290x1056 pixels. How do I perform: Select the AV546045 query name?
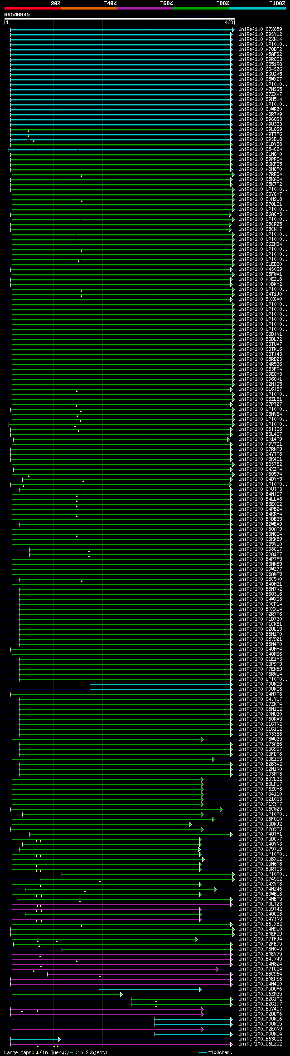pyautogui.click(x=17, y=15)
